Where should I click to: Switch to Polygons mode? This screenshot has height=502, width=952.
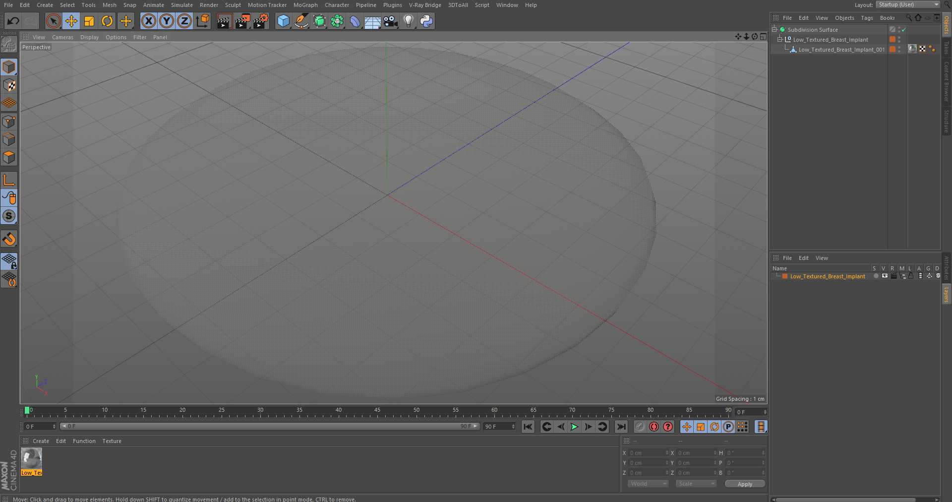click(9, 157)
